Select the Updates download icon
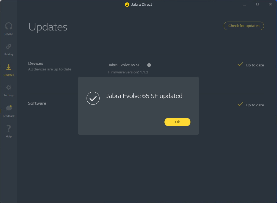 [x=8, y=67]
